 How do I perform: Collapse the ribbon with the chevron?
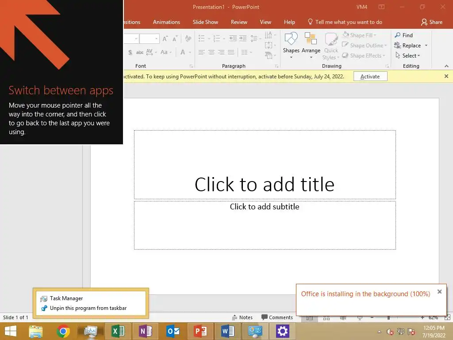click(446, 66)
